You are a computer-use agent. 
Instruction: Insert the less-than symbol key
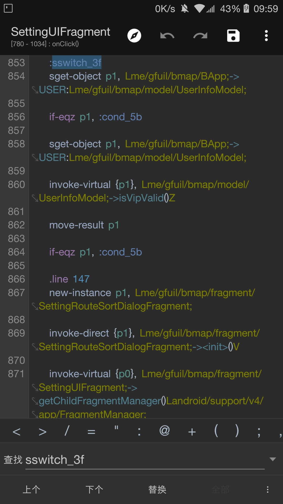(x=17, y=432)
